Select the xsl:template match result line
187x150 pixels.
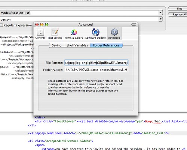pos(18,41)
